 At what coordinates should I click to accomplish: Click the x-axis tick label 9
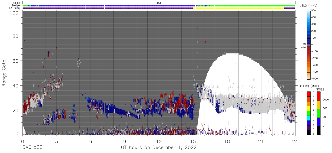(x=125, y=141)
